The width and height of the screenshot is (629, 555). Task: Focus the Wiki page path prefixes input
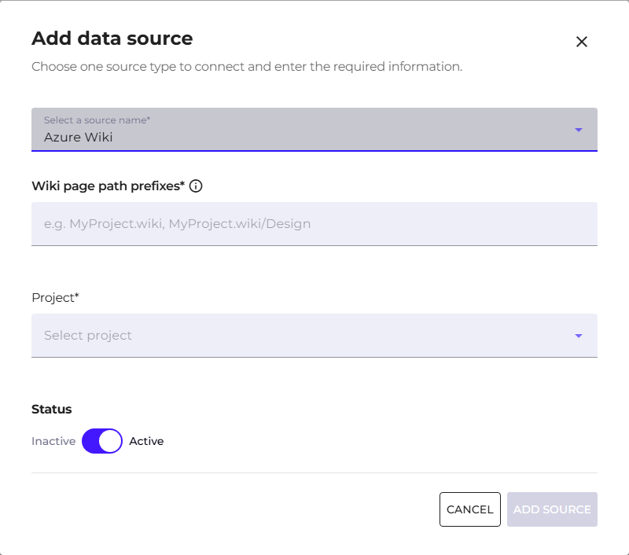[x=314, y=224]
